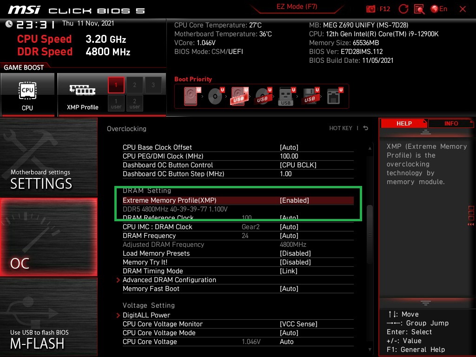Viewport: 476px width, 357px height.
Task: Open the OC overclocking menu
Action: tap(48, 237)
